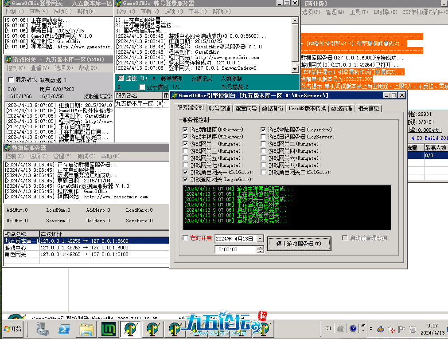Enable 游戏网关四 (Rungate) checkbox
This screenshot has width=448, height=339.
263,151
